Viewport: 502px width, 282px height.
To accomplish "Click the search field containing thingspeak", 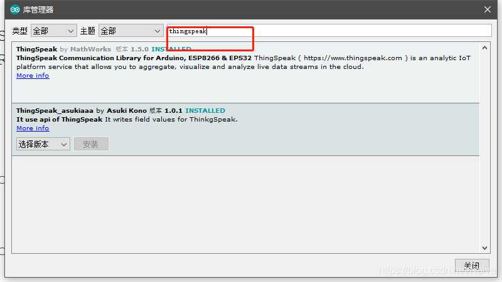I will click(x=329, y=31).
